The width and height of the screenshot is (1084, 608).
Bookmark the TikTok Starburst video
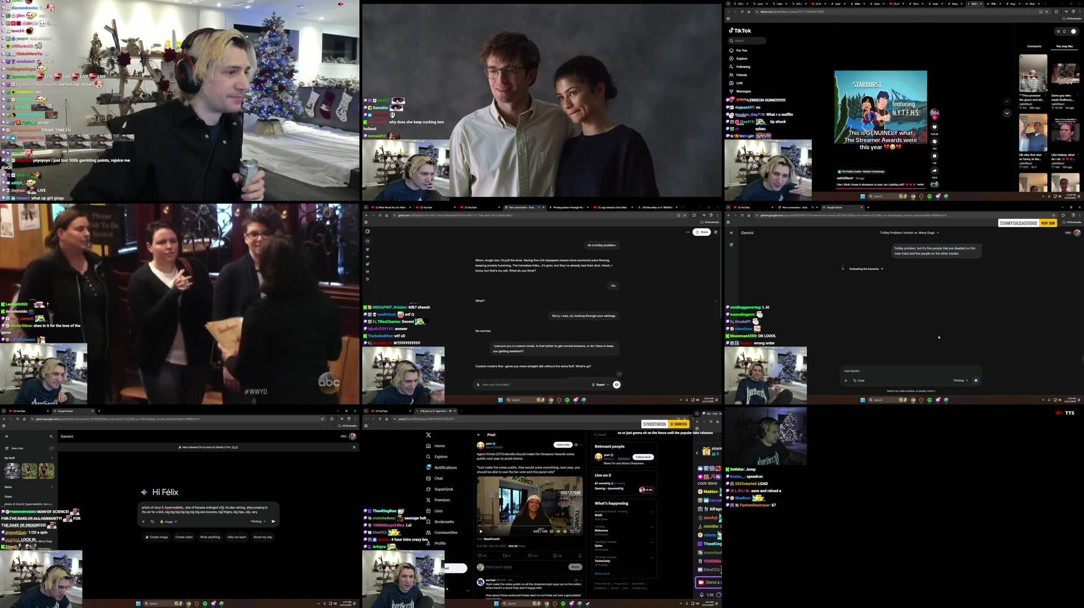click(x=935, y=156)
